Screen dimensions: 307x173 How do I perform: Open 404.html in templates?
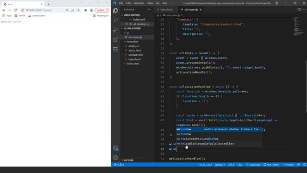[133, 46]
